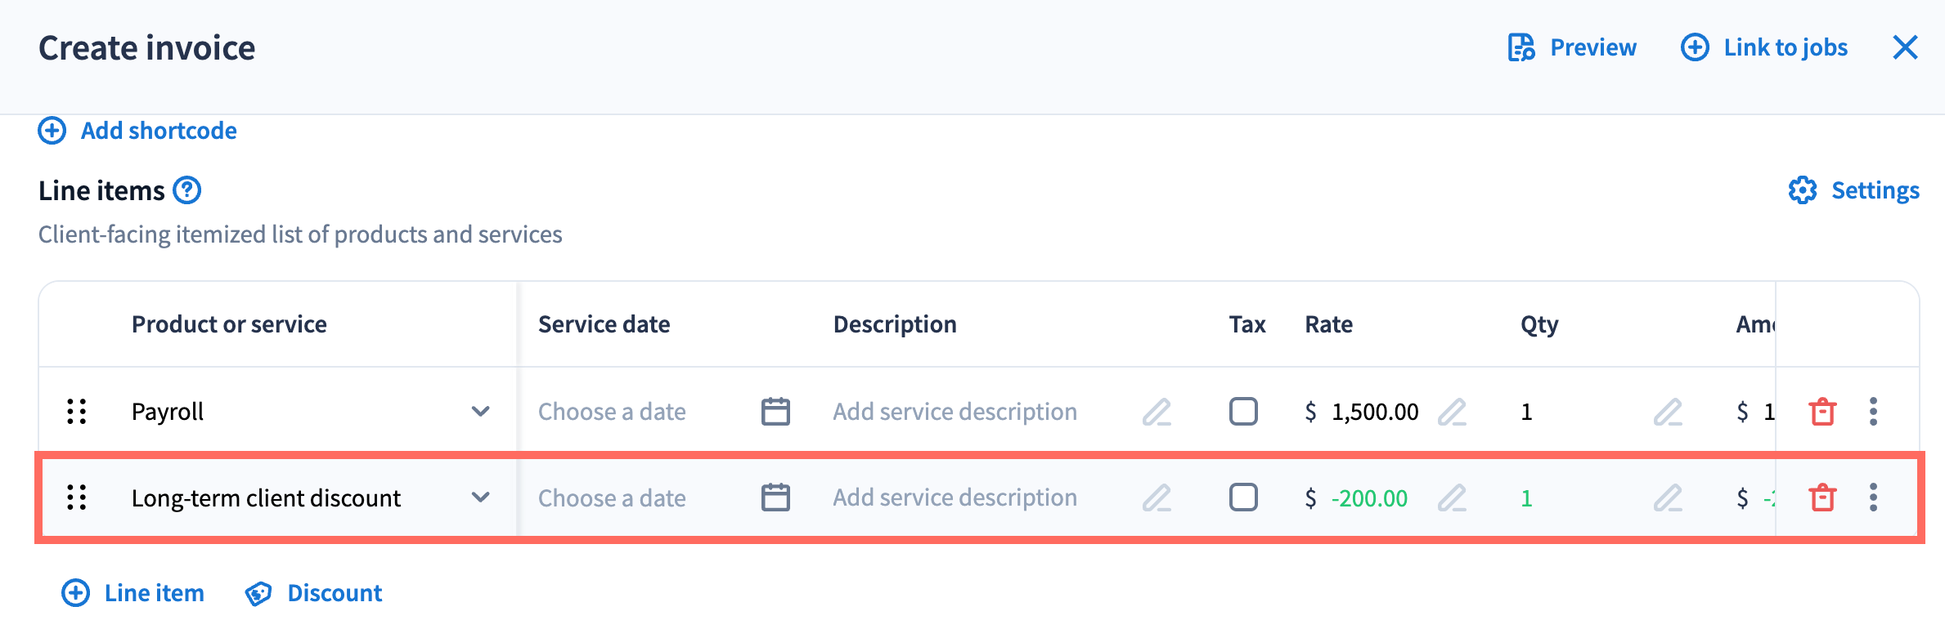Delete the Payroll line item with trash icon

[x=1822, y=412]
